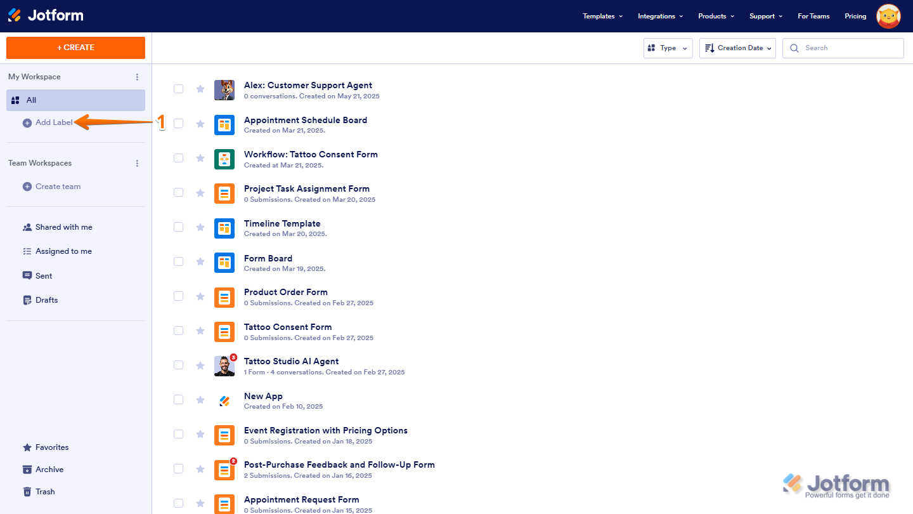Check the Form Board row checkbox
The image size is (913, 514).
point(179,261)
